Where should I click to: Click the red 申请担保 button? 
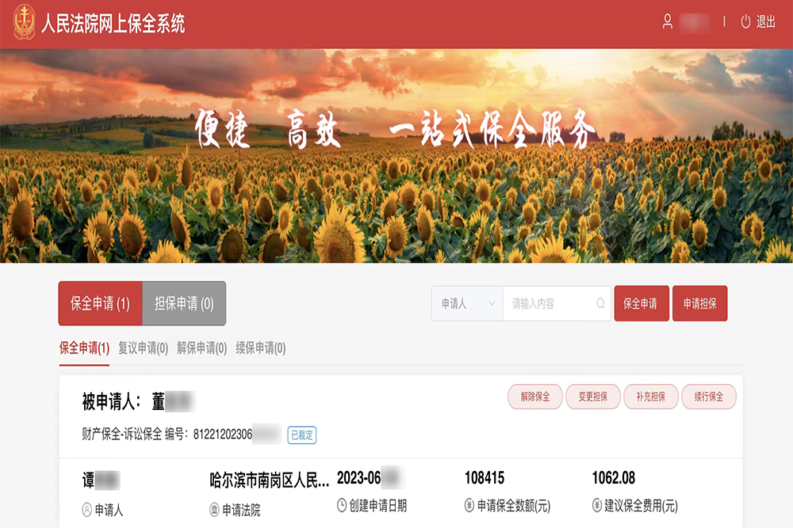(699, 303)
